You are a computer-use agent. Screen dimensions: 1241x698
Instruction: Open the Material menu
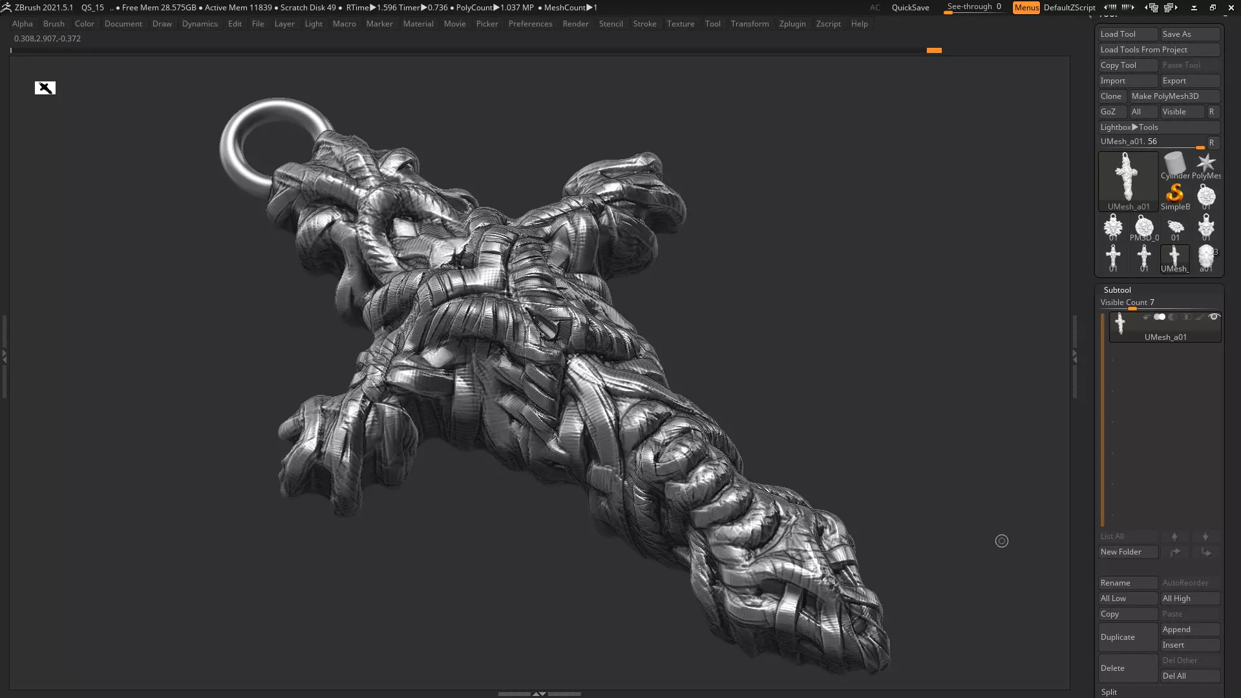coord(418,24)
